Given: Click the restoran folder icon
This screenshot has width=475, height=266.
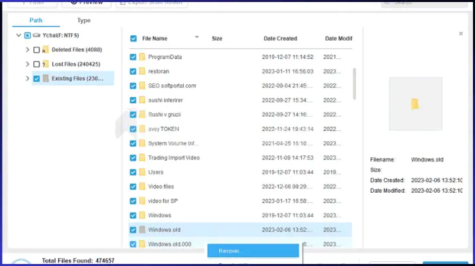Looking at the screenshot, I should [142, 71].
